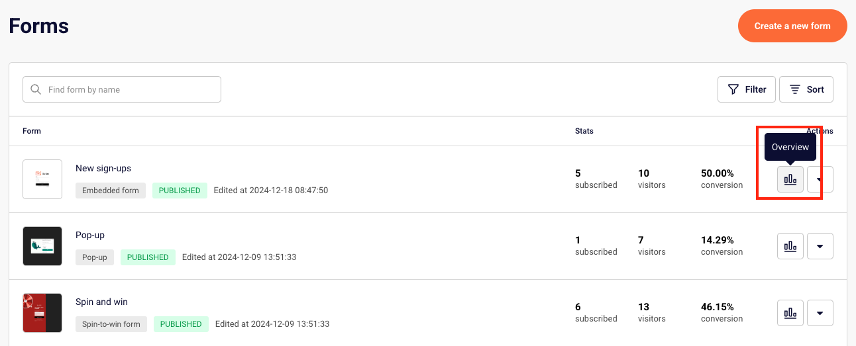Click Create a new form button
The height and width of the screenshot is (346, 856).
(x=792, y=26)
